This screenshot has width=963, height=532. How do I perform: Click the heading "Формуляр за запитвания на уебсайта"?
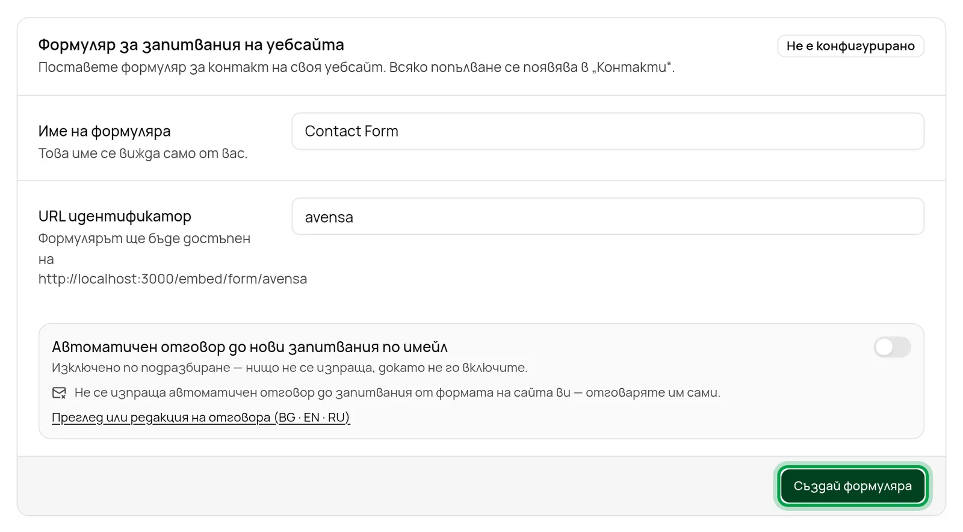click(x=191, y=45)
